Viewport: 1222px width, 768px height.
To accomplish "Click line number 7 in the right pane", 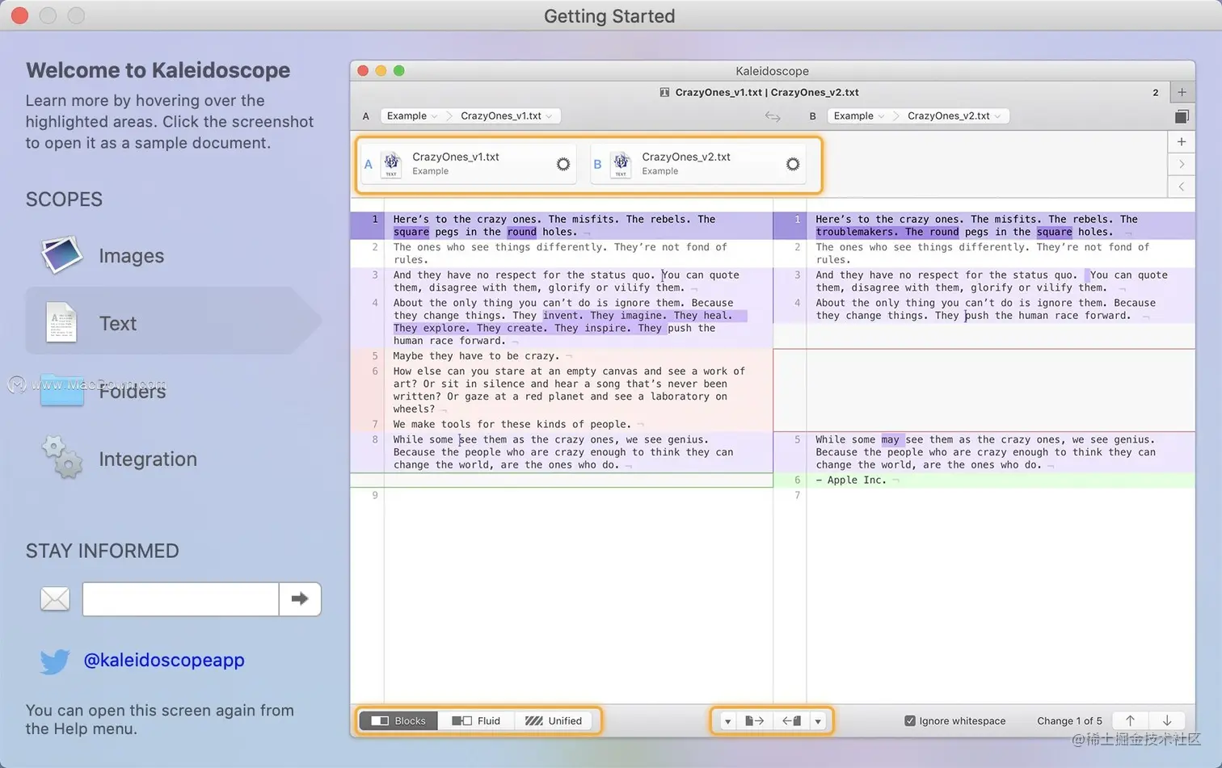I will click(798, 495).
